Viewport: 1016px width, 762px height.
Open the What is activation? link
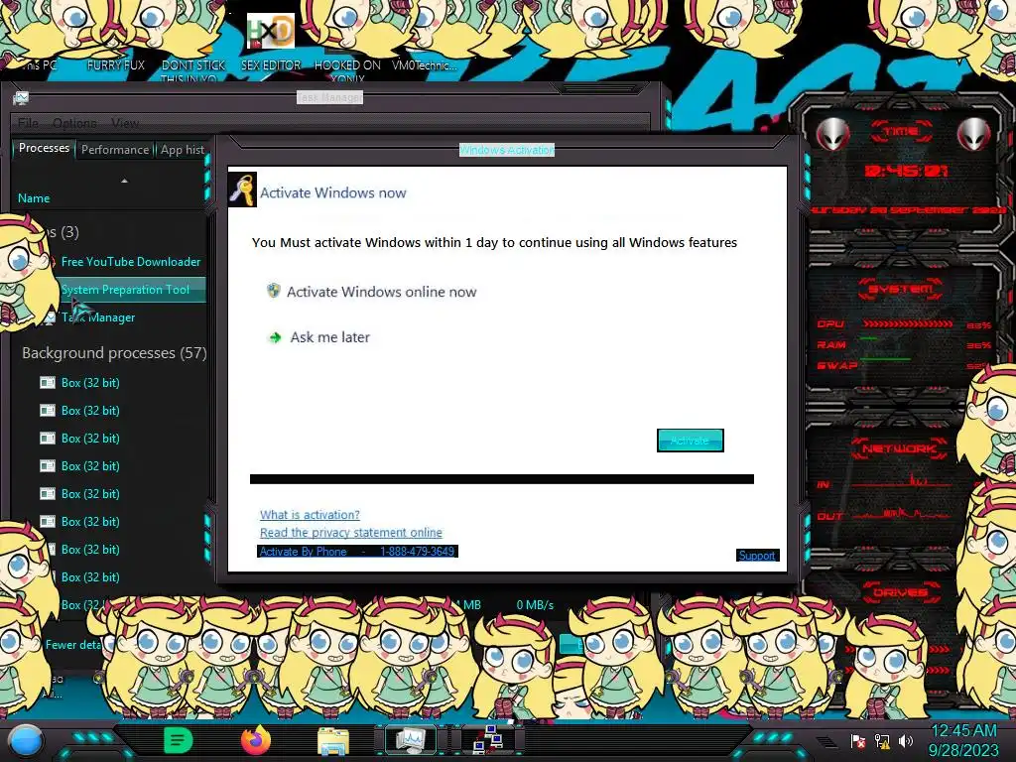(310, 515)
